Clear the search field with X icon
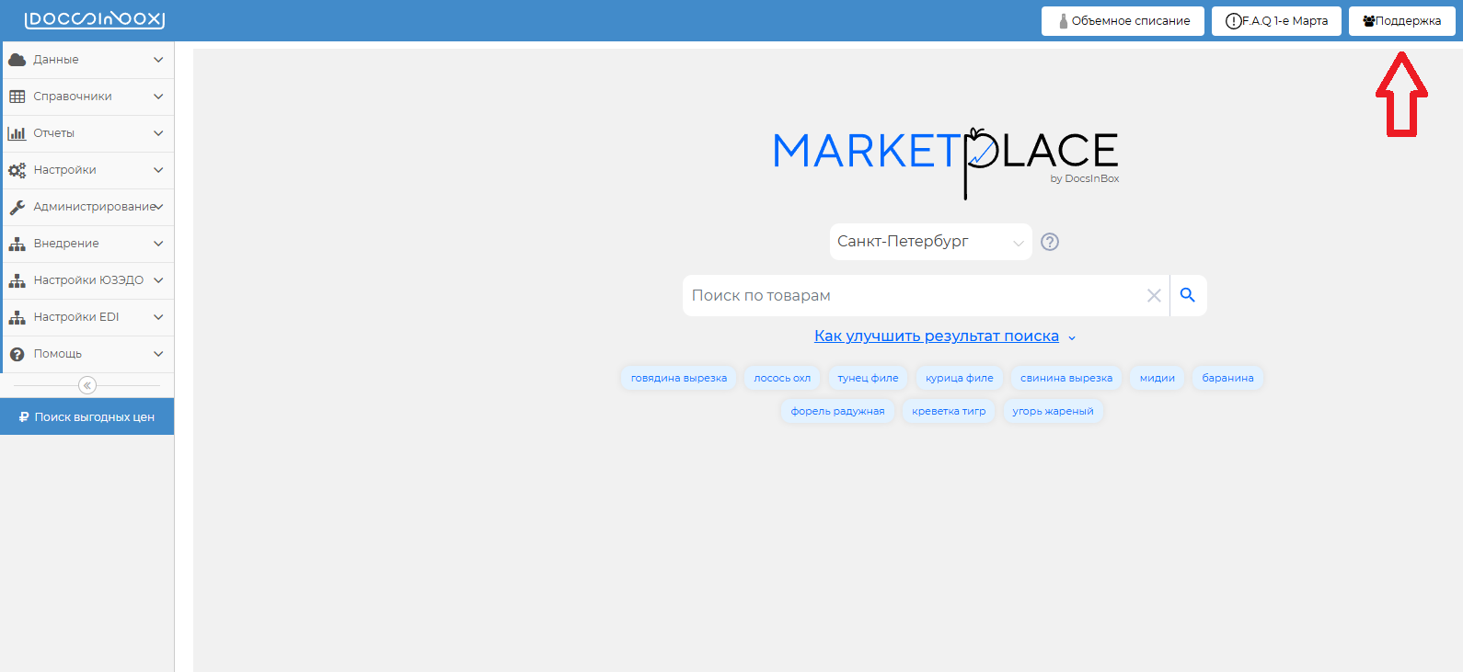Screen dimensions: 1463x672 coord(1154,295)
